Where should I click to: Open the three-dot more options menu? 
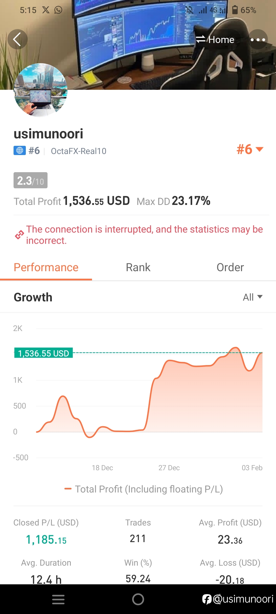click(x=258, y=39)
